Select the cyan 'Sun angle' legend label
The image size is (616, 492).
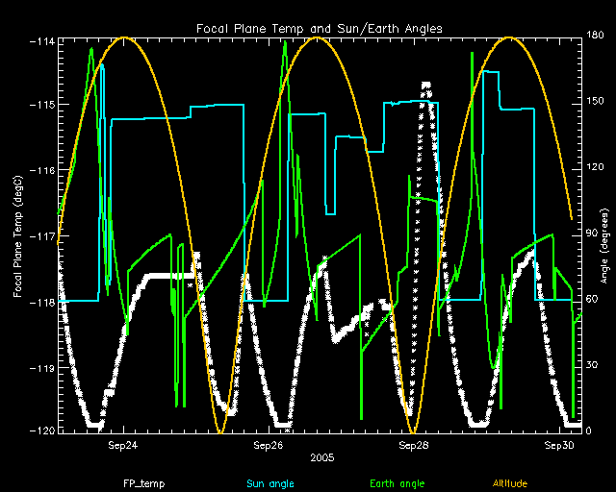click(268, 483)
